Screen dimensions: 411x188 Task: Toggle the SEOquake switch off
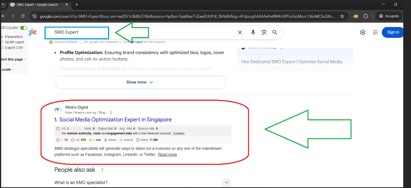[24, 28]
